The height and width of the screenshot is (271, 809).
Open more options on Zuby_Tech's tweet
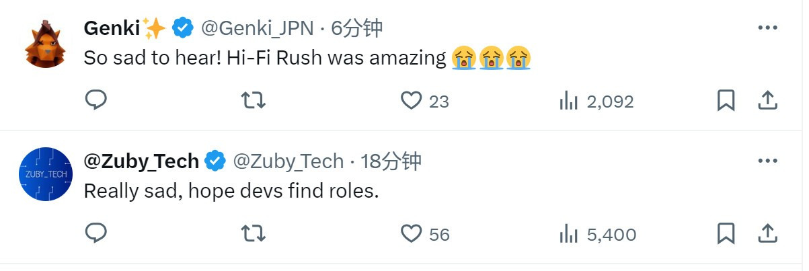click(767, 161)
